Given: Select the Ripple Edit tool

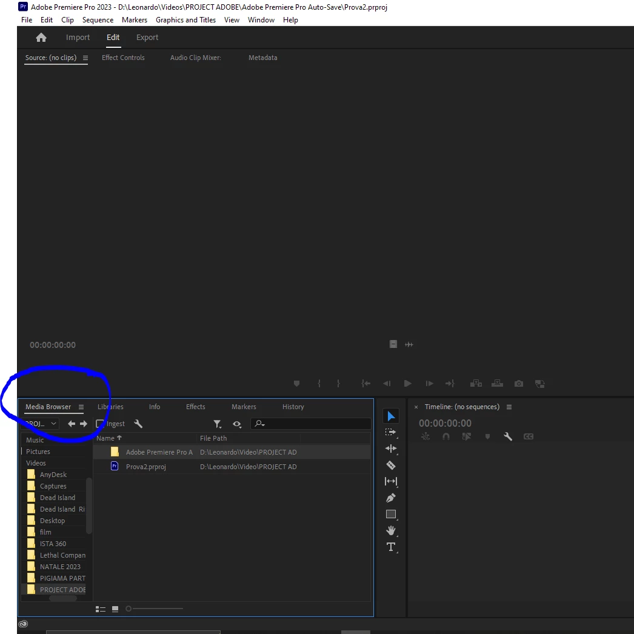Looking at the screenshot, I should (x=390, y=449).
